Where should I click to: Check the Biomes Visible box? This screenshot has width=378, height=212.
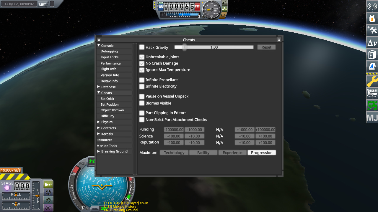[x=142, y=103]
